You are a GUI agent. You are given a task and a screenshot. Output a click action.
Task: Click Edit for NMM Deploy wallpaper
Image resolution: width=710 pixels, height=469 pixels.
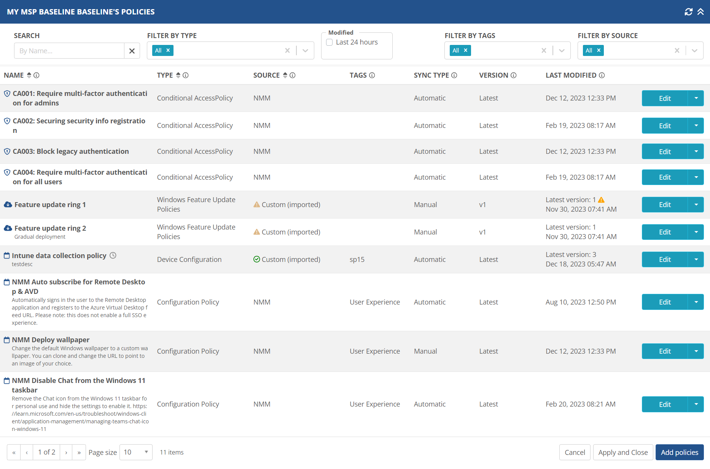coord(664,351)
